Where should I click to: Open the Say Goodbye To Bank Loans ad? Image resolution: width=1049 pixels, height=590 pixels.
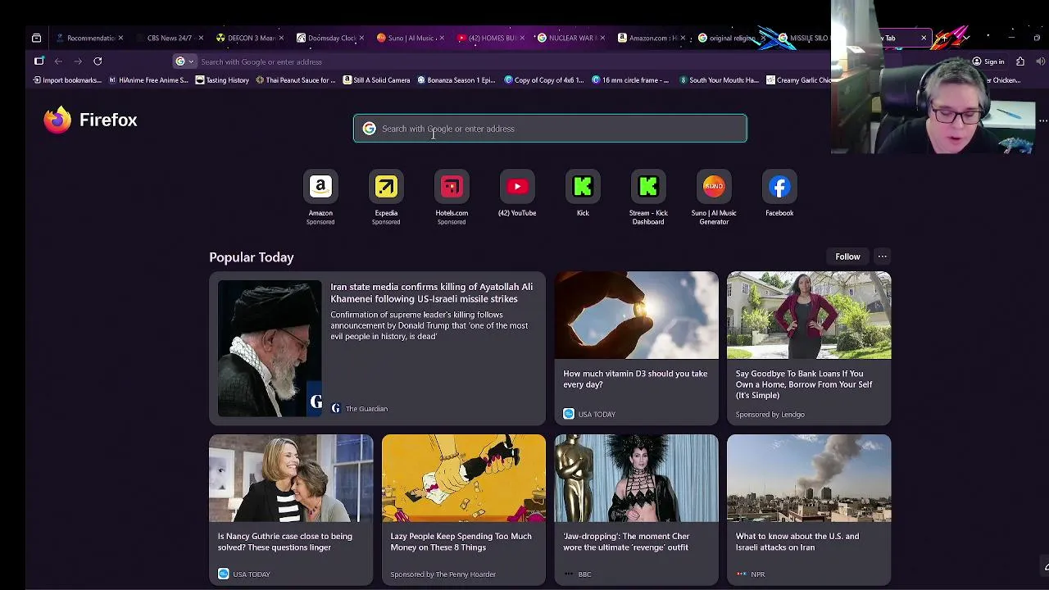click(x=808, y=348)
